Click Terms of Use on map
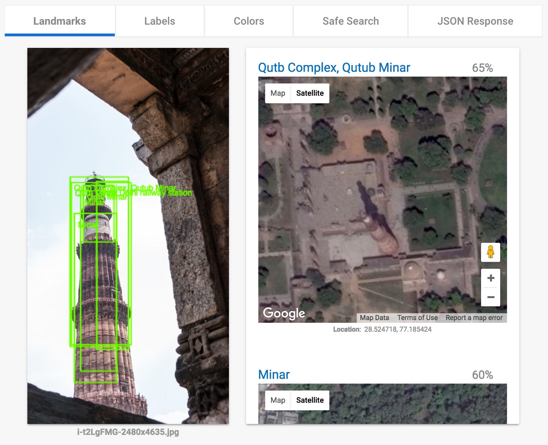The width and height of the screenshot is (548, 445). (x=417, y=318)
